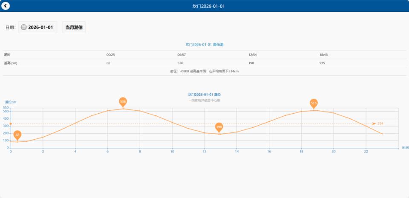Click the 515 high tide marker pin

pos(314,104)
